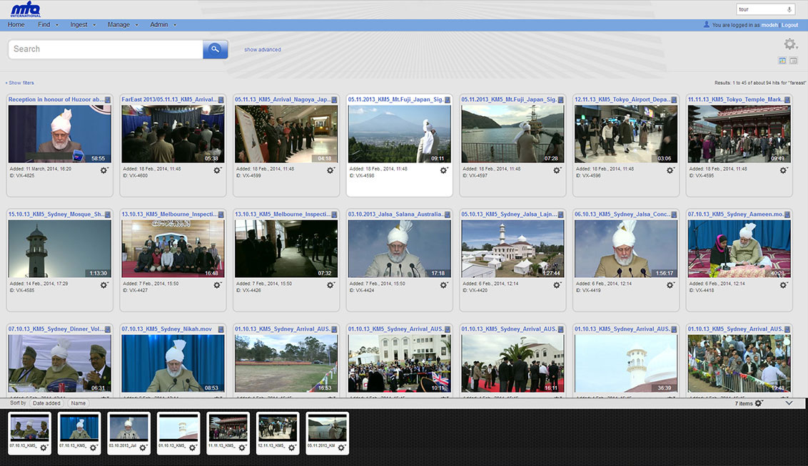Switch to grid thumbnail view
The image size is (808, 466).
(x=782, y=61)
